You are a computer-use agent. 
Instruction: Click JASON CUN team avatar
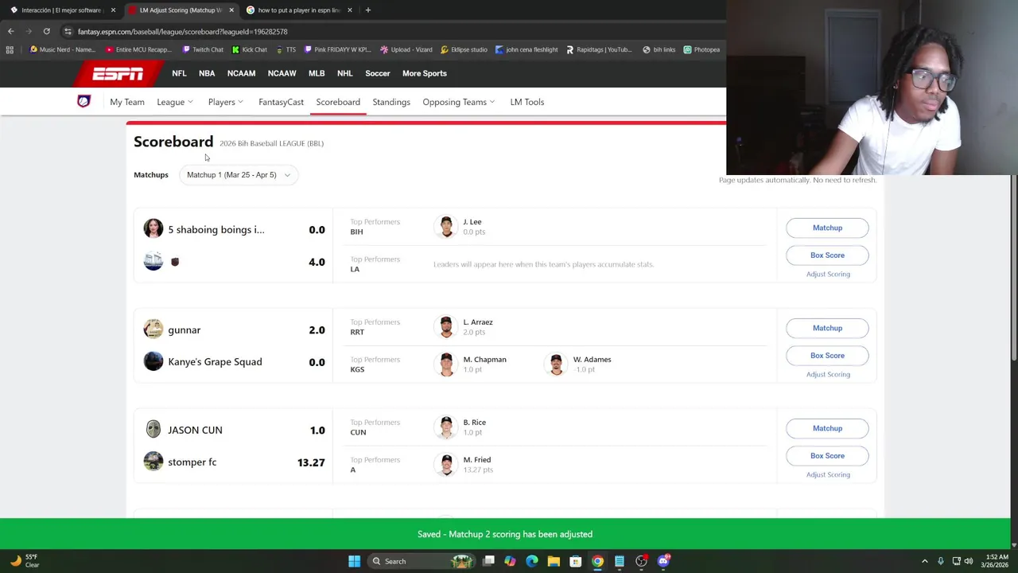153,430
